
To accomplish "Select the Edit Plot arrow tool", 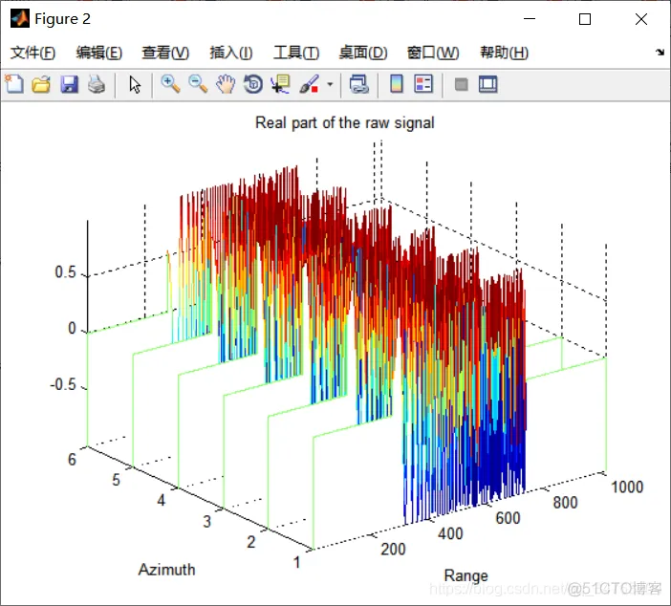I will tap(135, 84).
